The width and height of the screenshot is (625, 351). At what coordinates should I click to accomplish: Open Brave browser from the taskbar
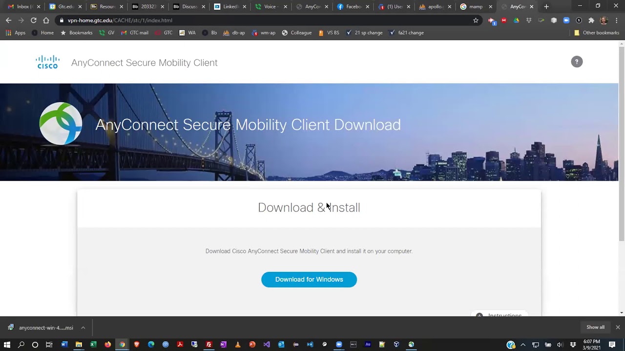pos(137,344)
